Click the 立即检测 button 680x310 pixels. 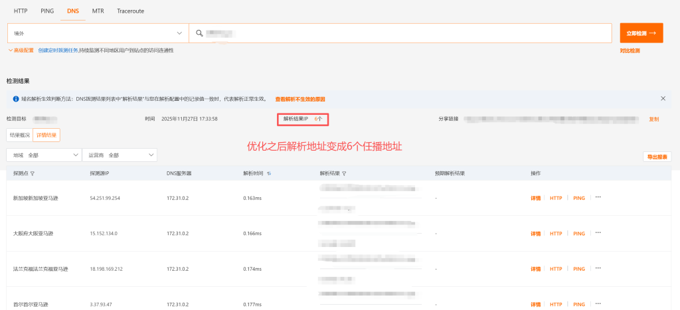pos(641,33)
